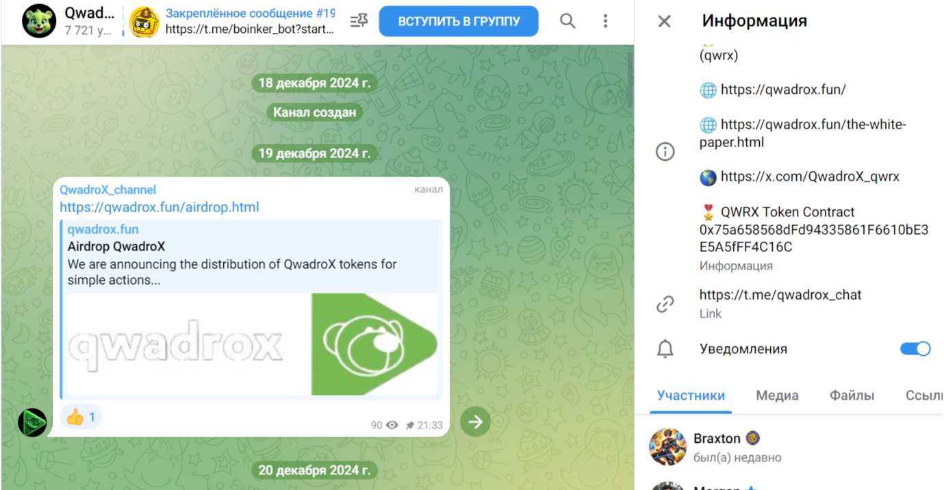Click the Airdrop QwadroX preview heading
The height and width of the screenshot is (490, 944).
[x=116, y=246]
